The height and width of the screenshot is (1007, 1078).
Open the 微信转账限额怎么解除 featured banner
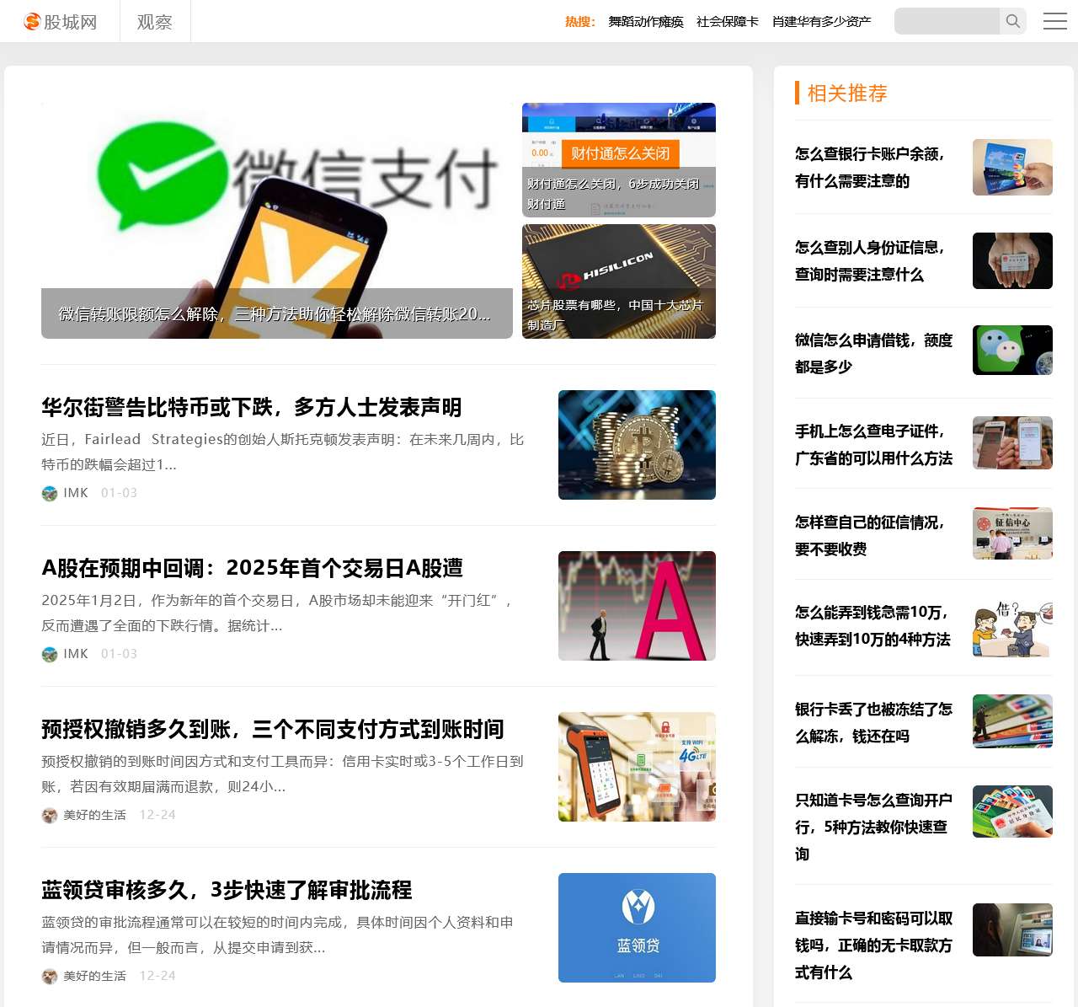277,221
